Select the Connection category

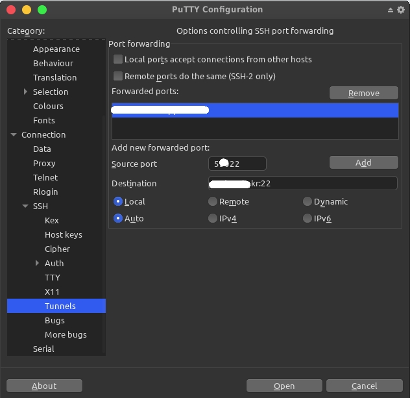point(43,134)
